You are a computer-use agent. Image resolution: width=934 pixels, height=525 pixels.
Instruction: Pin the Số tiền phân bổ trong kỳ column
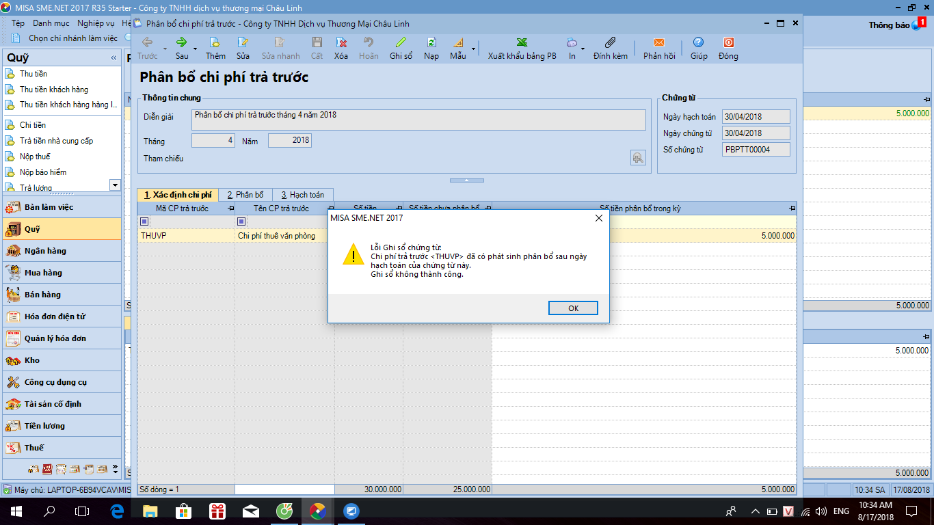pos(792,208)
